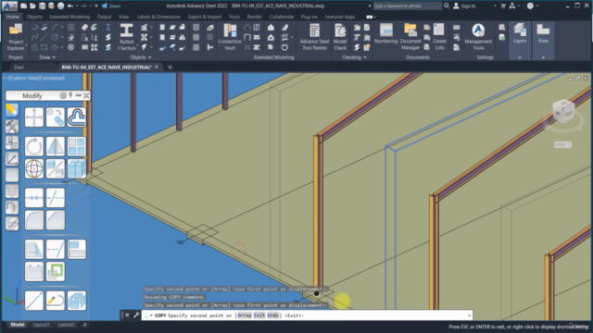
Task: Choose the Array option in command line
Action: point(245,315)
